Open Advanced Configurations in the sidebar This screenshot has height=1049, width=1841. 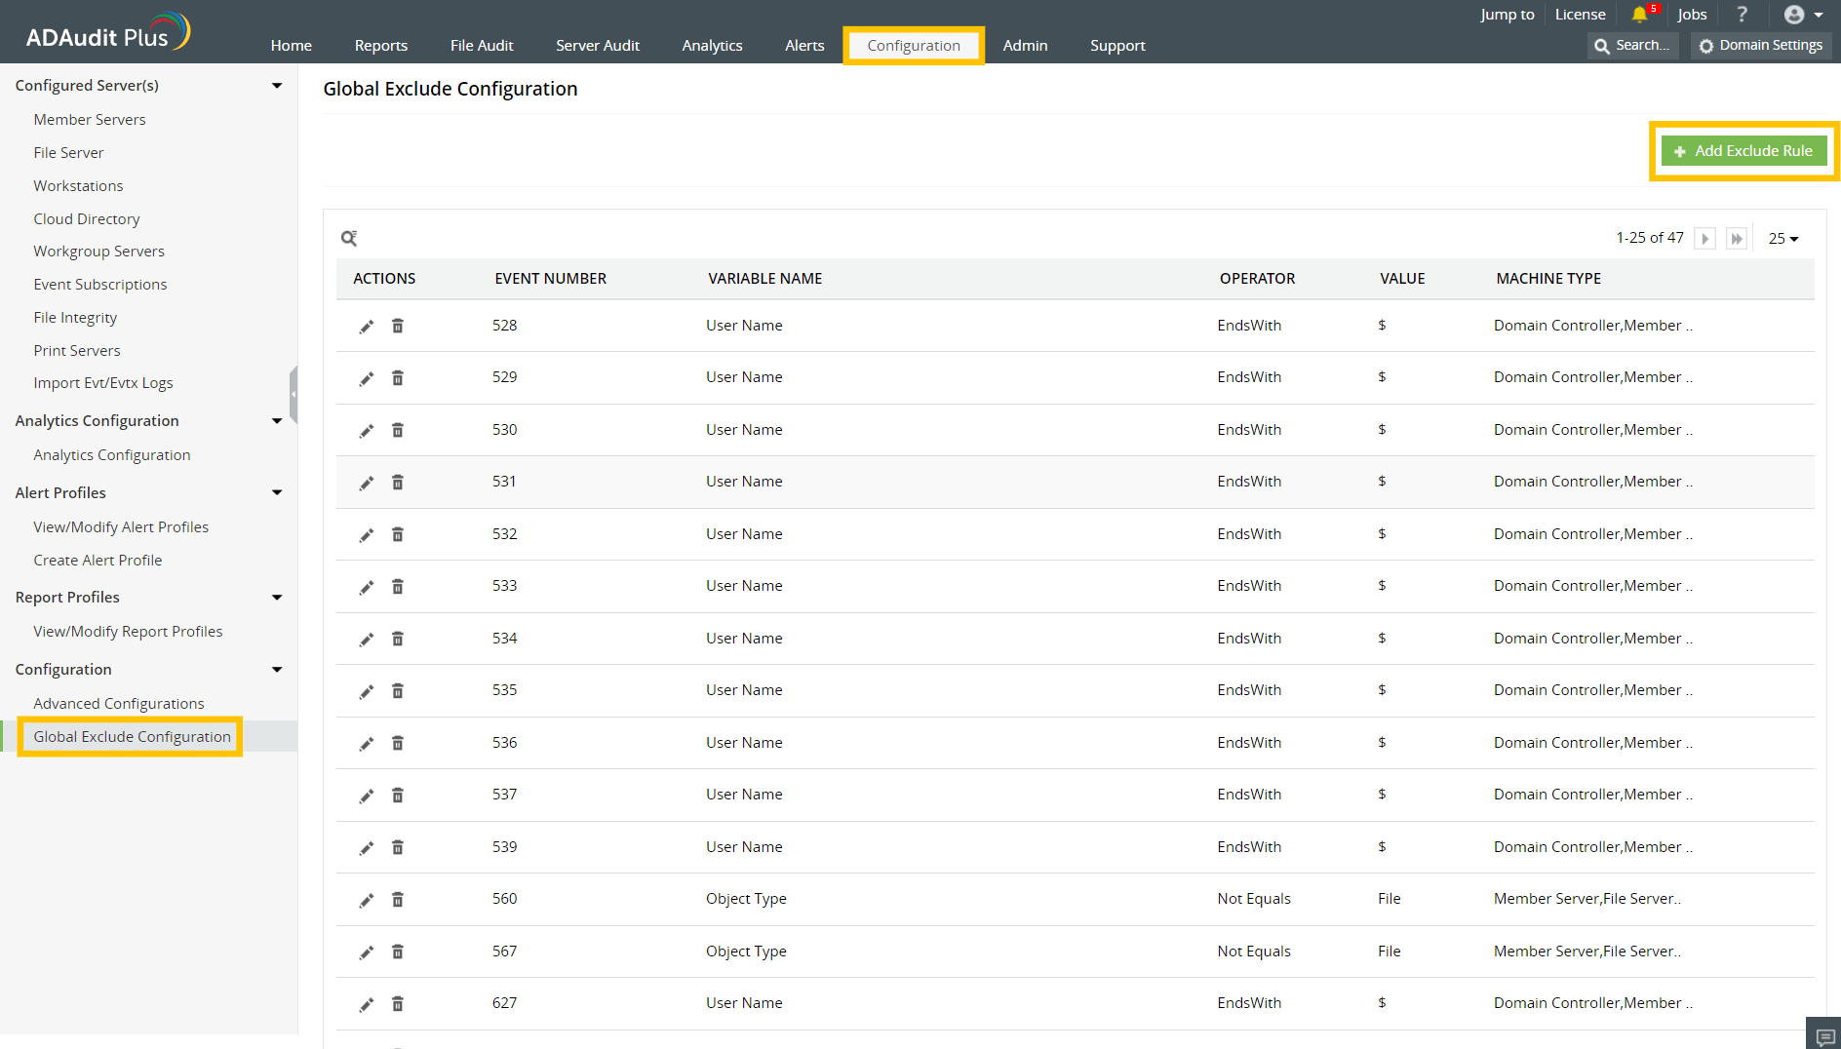point(119,703)
